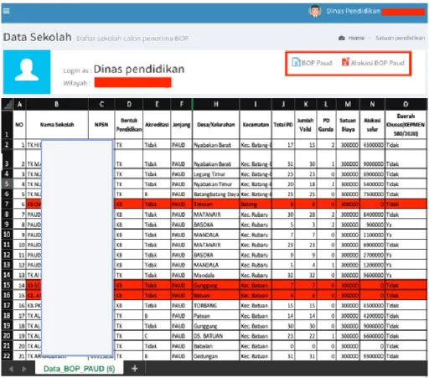This screenshot has height=378, width=429.
Task: Click the TORBANG village cell
Action: (x=215, y=305)
